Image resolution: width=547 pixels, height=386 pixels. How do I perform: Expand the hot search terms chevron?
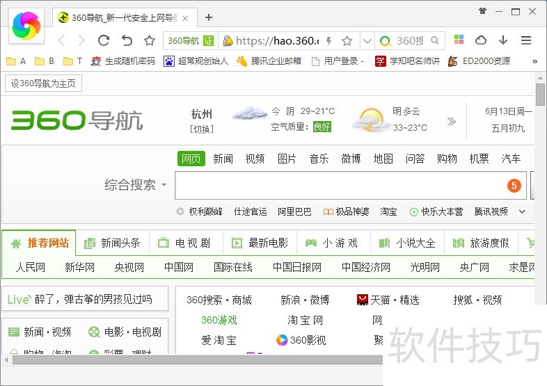pos(522,211)
